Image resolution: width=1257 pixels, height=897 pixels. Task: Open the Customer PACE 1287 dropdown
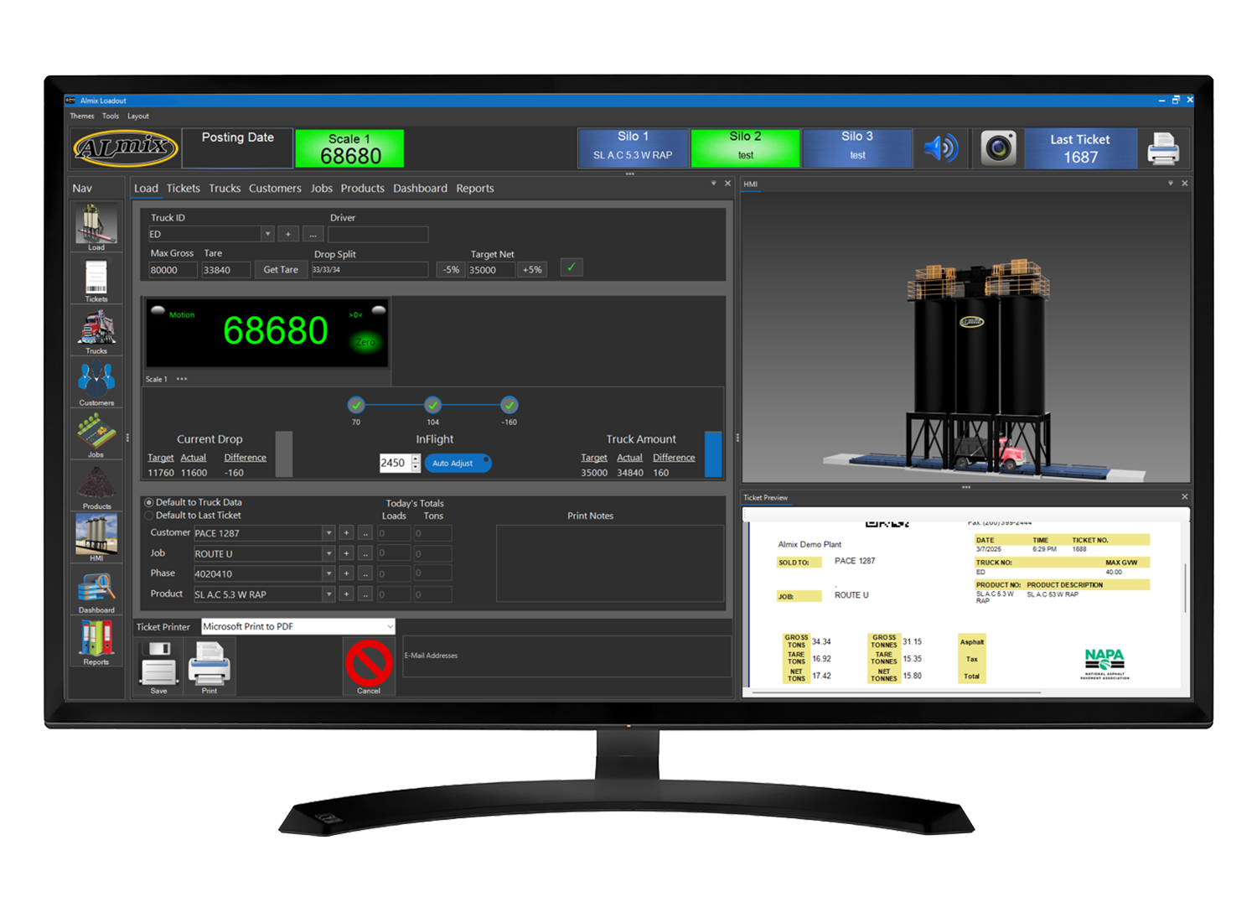[x=328, y=533]
